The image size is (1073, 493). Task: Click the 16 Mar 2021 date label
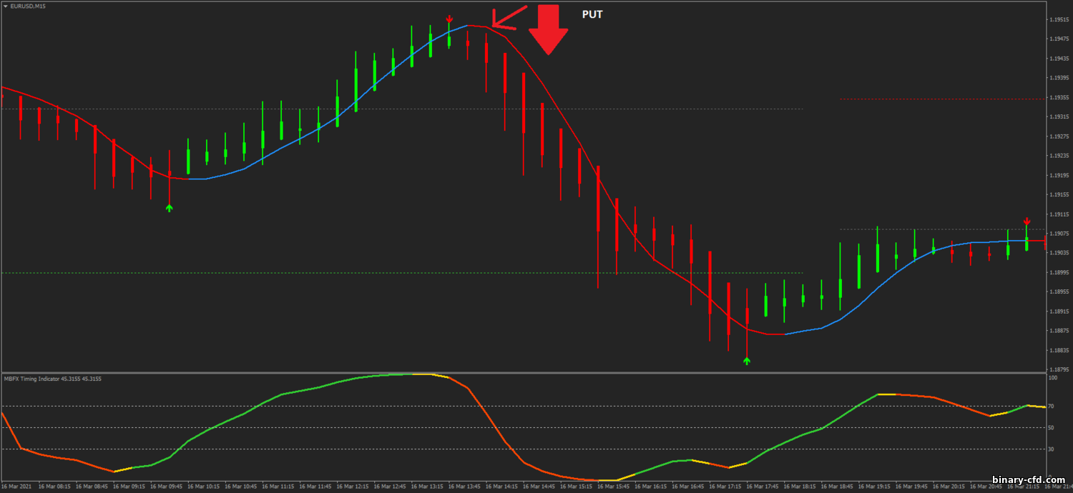[x=18, y=487]
